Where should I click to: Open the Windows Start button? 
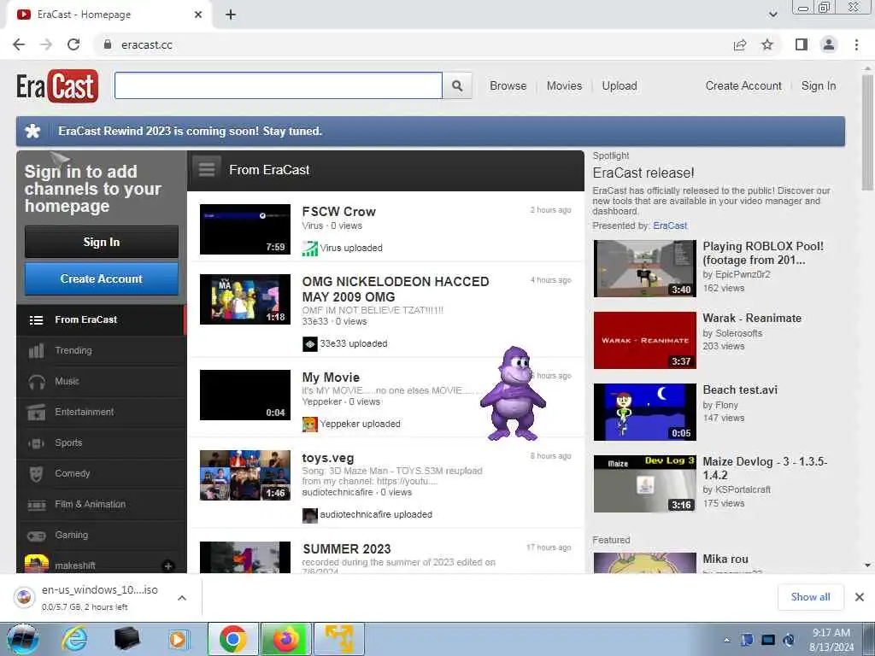click(x=22, y=639)
